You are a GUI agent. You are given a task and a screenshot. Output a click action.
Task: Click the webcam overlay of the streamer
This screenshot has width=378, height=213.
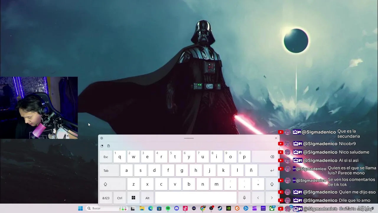click(39, 108)
